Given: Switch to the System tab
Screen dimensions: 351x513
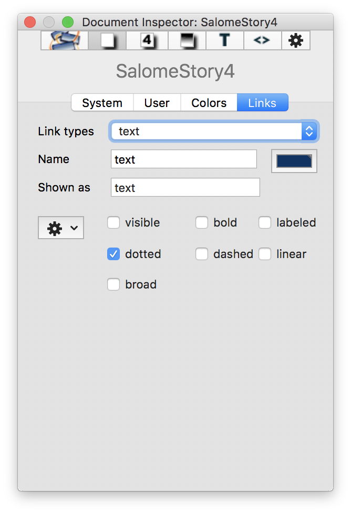Looking at the screenshot, I should 102,103.
